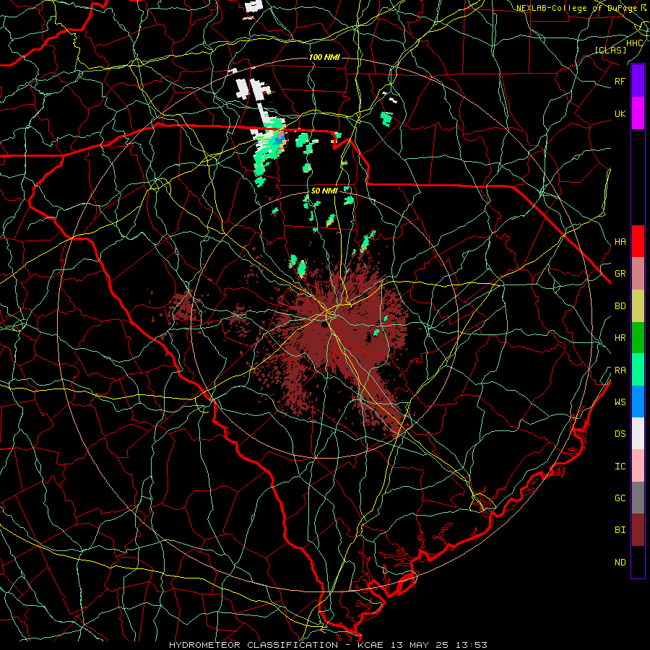The width and height of the screenshot is (650, 650).
Task: Click the ND legend label
Action: 620,562
